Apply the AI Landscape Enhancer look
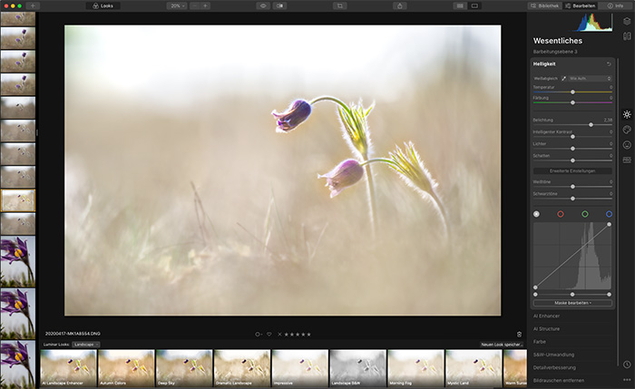635x389 pixels. tap(68, 368)
